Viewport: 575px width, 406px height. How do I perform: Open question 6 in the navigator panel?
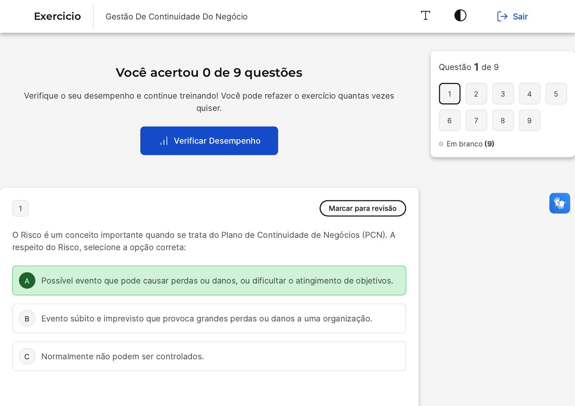449,120
